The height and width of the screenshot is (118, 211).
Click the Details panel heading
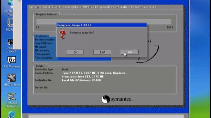pos(40,66)
